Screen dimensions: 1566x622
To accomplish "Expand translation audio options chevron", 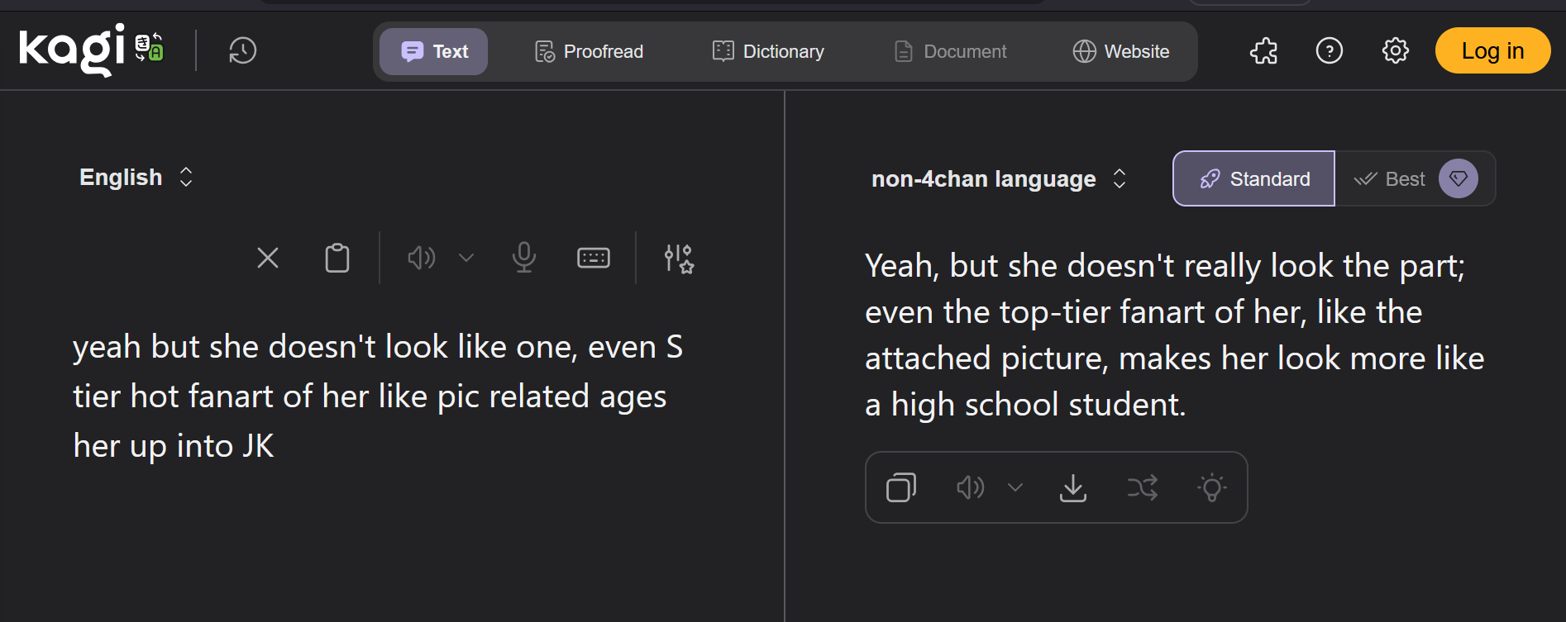I will pyautogui.click(x=1015, y=487).
